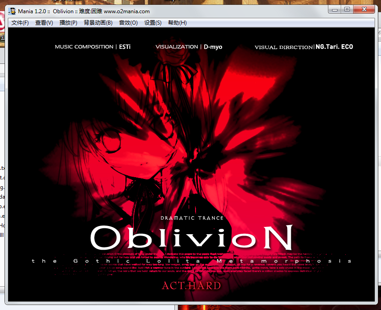Click the VISUAL DIRECTION NG.Tari. ECO credit
Screen dimensions: 381x310
(304, 47)
